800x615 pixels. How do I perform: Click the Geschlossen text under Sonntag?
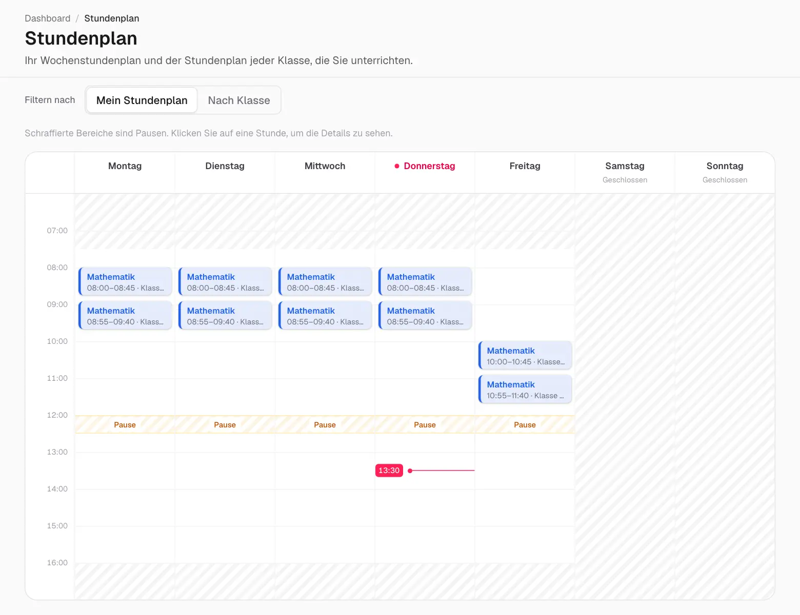tap(725, 180)
